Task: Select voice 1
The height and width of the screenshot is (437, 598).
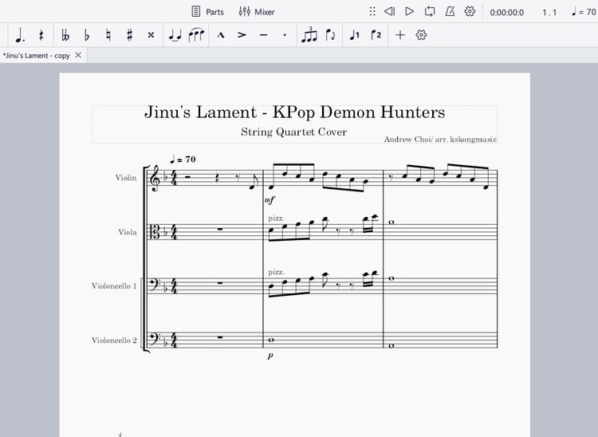Action: coord(354,35)
